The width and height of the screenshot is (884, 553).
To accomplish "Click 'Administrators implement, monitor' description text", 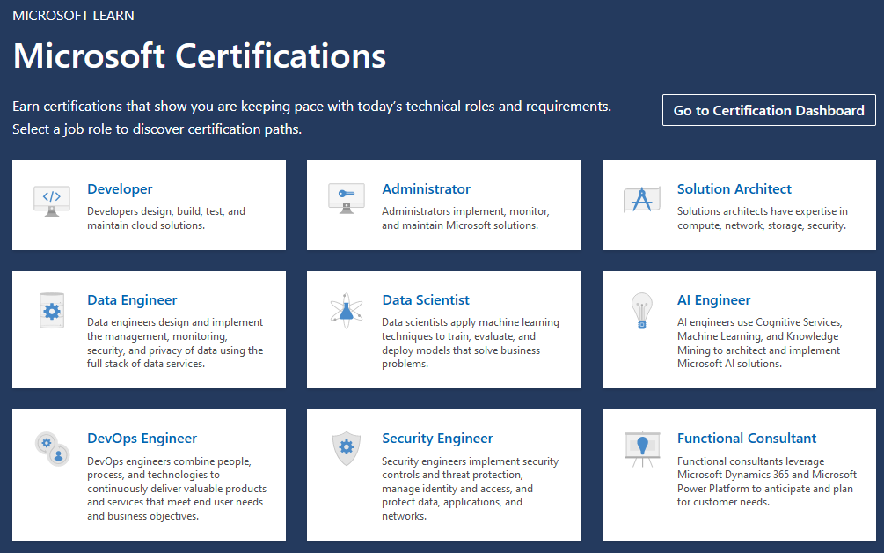I will [x=465, y=218].
